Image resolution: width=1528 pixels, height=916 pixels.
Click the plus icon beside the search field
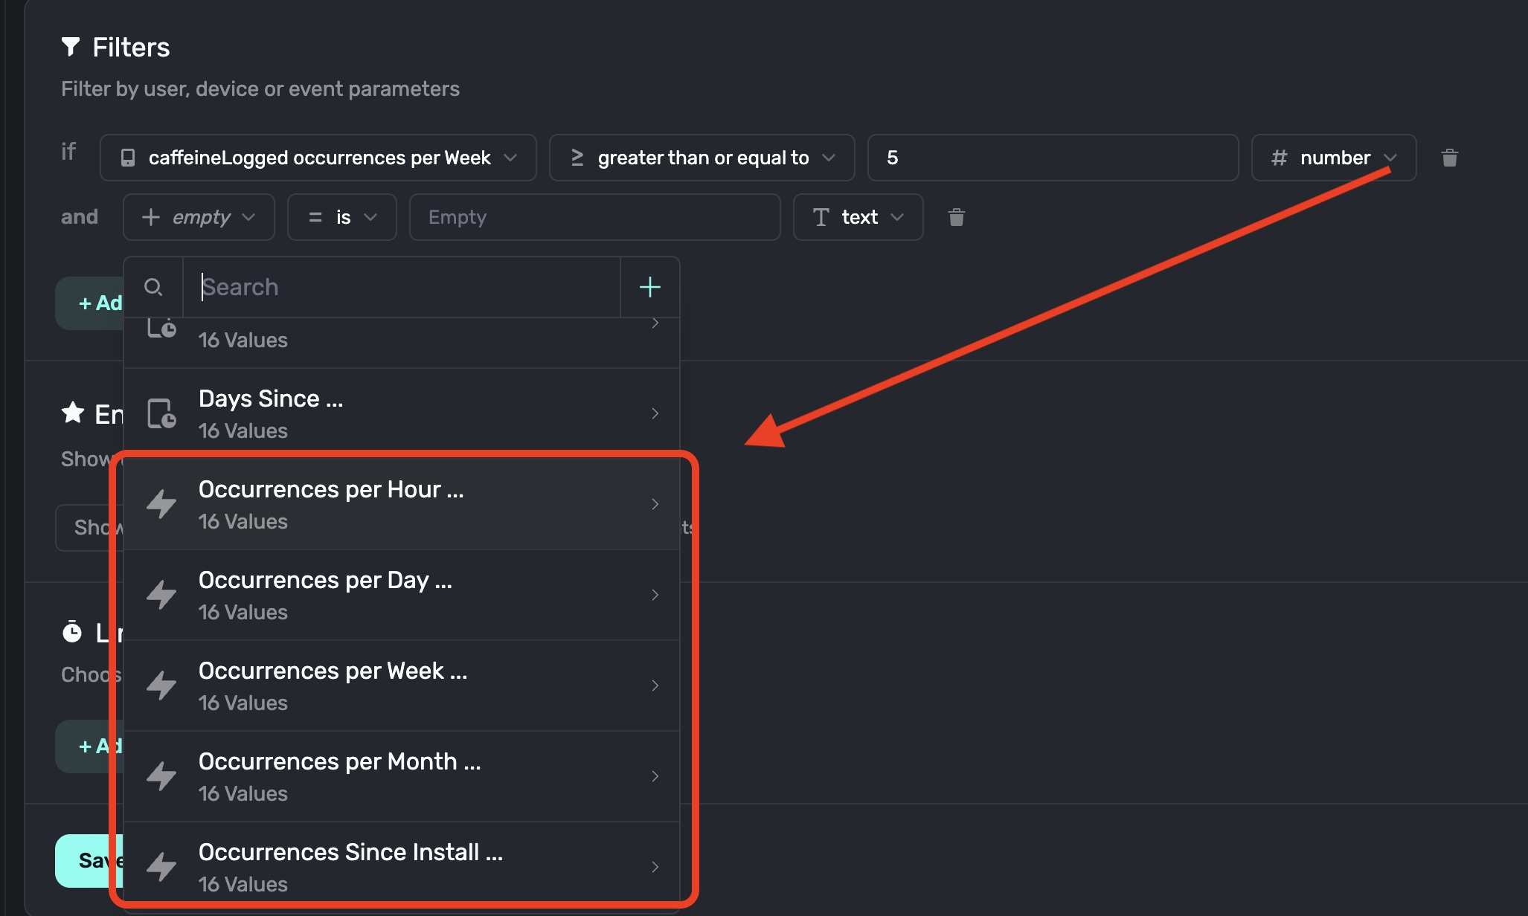(x=649, y=287)
